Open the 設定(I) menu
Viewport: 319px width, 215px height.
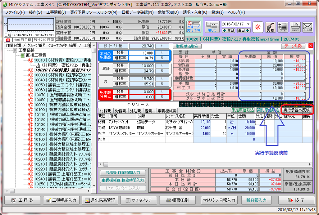point(217,12)
